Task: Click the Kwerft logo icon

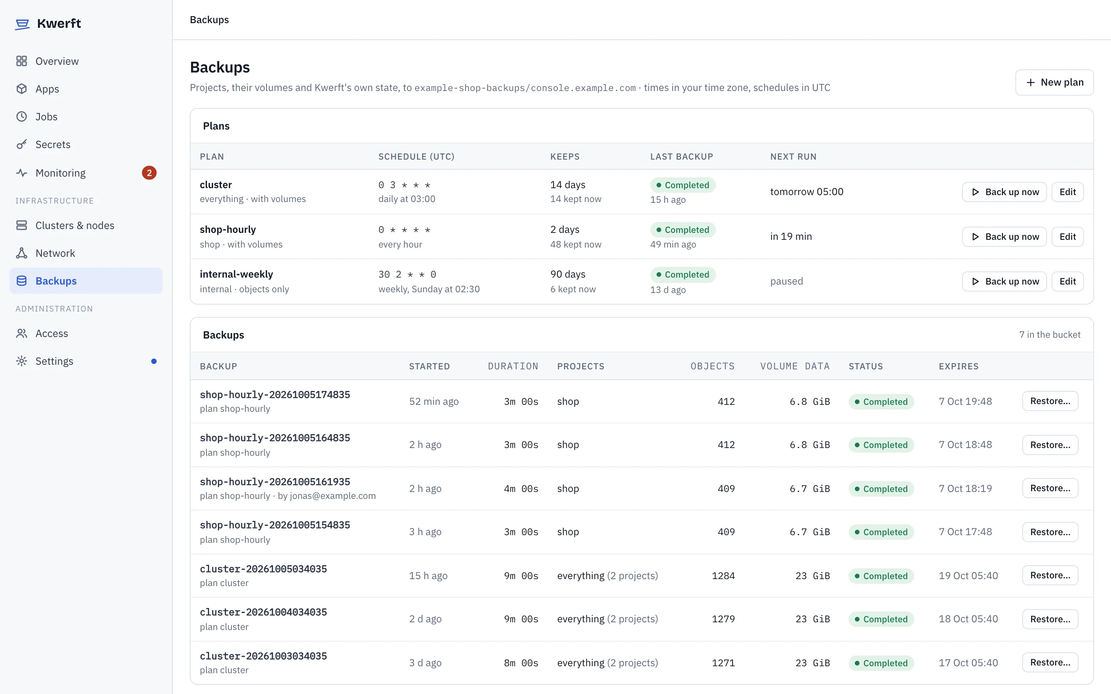Action: (22, 24)
